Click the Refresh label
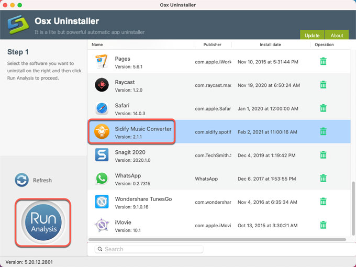Image resolution: width=356 pixels, height=267 pixels. [x=42, y=180]
